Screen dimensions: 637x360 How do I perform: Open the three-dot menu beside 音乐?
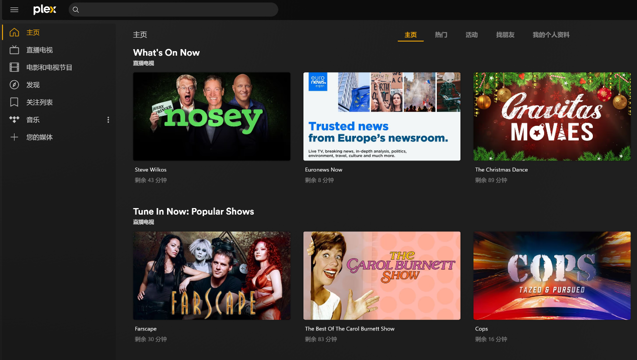coord(108,120)
